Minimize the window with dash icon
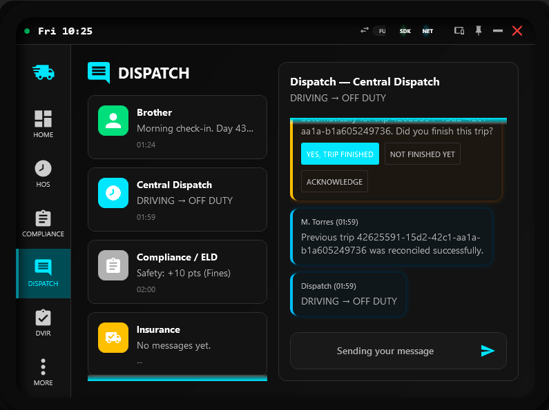549x410 pixels. [x=497, y=31]
